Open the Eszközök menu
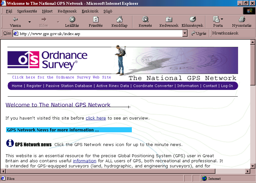Viewport: 256px width, 183px height. pos(90,11)
